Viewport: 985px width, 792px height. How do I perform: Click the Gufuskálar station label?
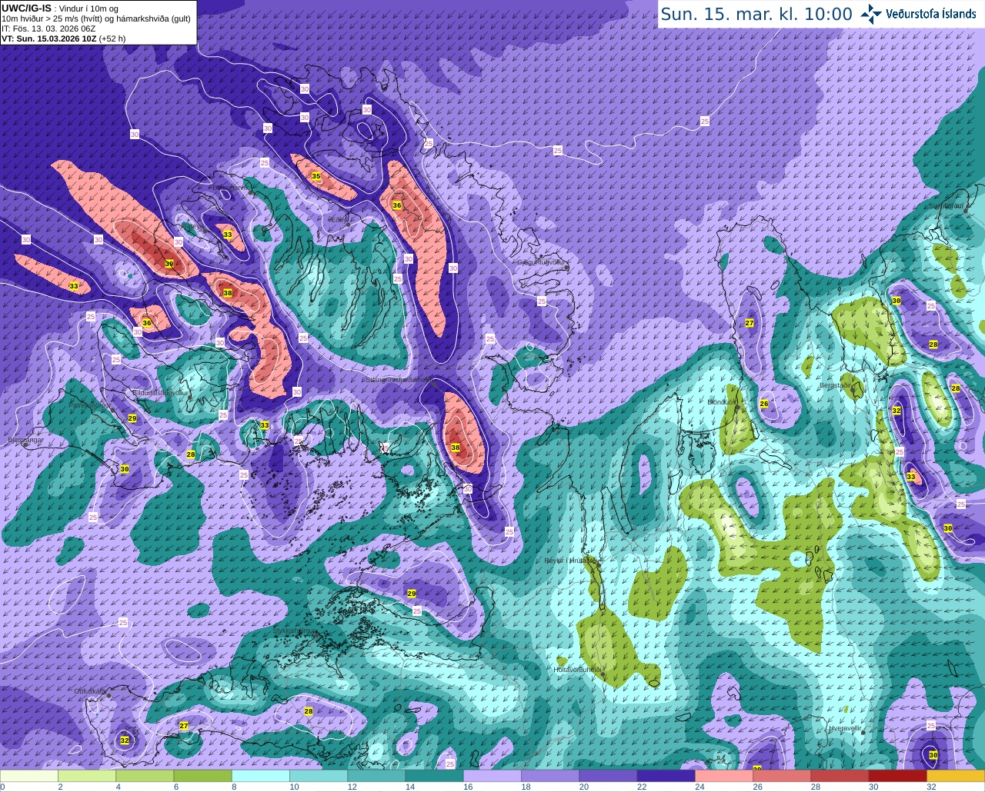coord(89,691)
